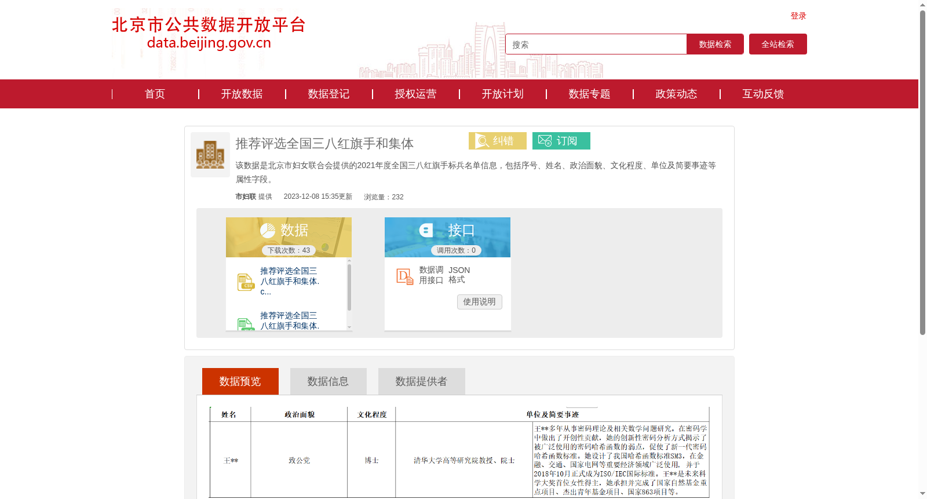Click the 数据检索 search button

coord(715,44)
